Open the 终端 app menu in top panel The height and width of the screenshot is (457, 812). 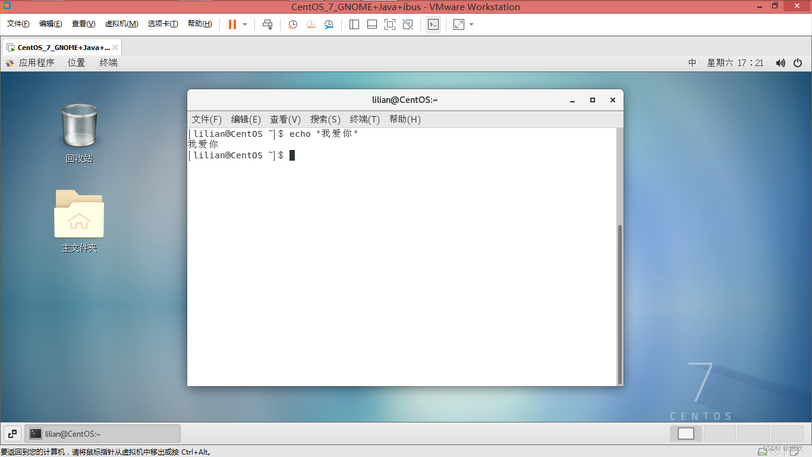pyautogui.click(x=109, y=62)
